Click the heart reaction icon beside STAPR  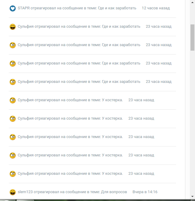click(12, 8)
